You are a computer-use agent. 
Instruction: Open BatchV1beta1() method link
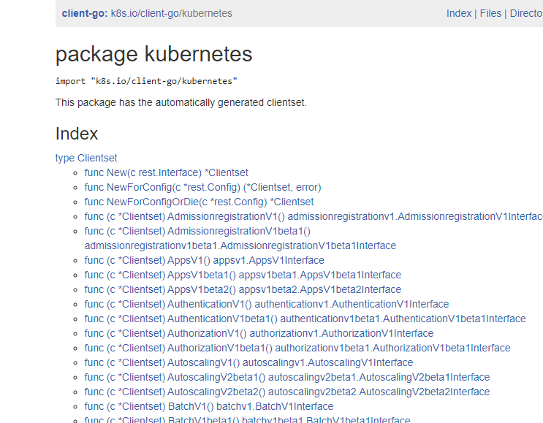tap(247, 419)
